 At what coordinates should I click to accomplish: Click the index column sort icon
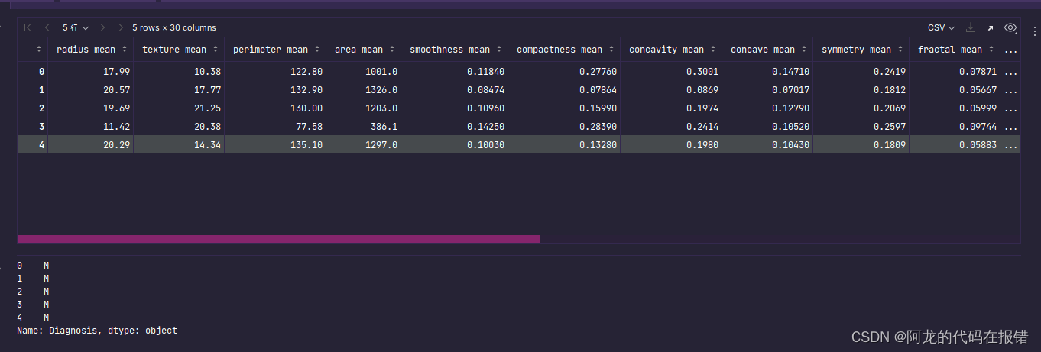click(x=39, y=50)
